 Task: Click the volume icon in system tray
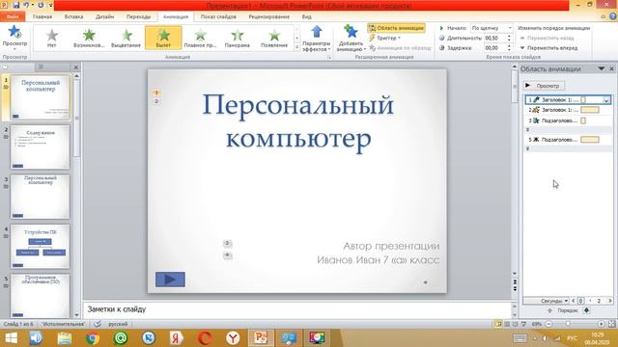(x=545, y=338)
